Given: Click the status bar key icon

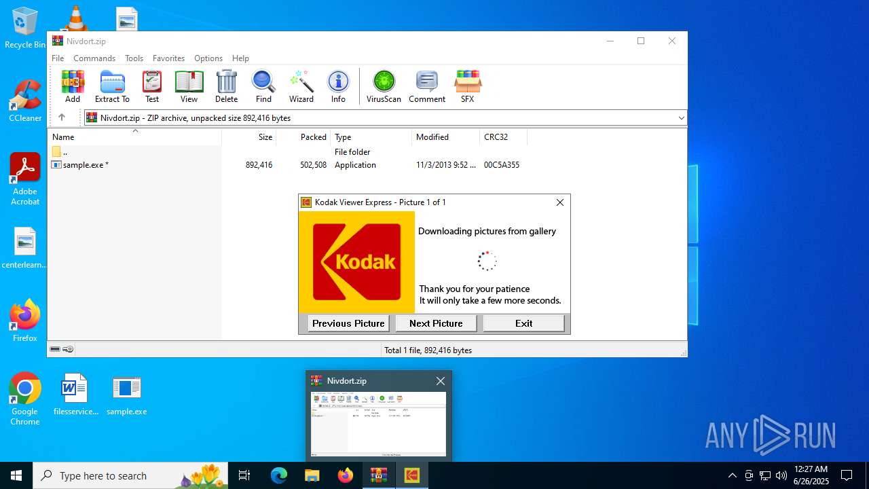Looking at the screenshot, I should coord(68,349).
